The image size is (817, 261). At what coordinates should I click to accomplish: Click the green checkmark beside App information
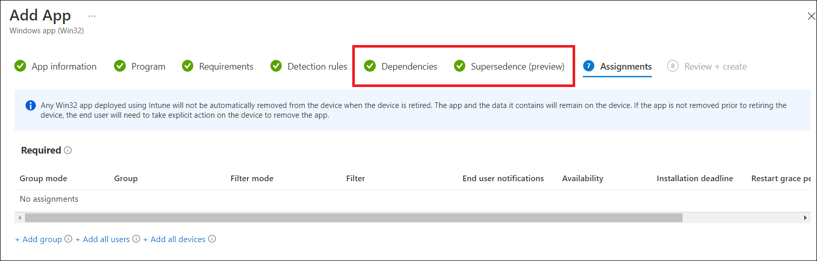pos(20,66)
